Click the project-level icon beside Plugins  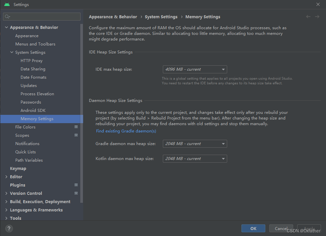[x=76, y=185]
